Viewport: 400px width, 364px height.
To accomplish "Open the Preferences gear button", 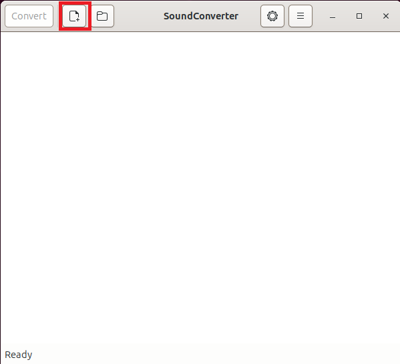I will tap(272, 16).
